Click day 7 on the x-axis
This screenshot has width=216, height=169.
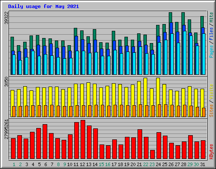point(52,164)
